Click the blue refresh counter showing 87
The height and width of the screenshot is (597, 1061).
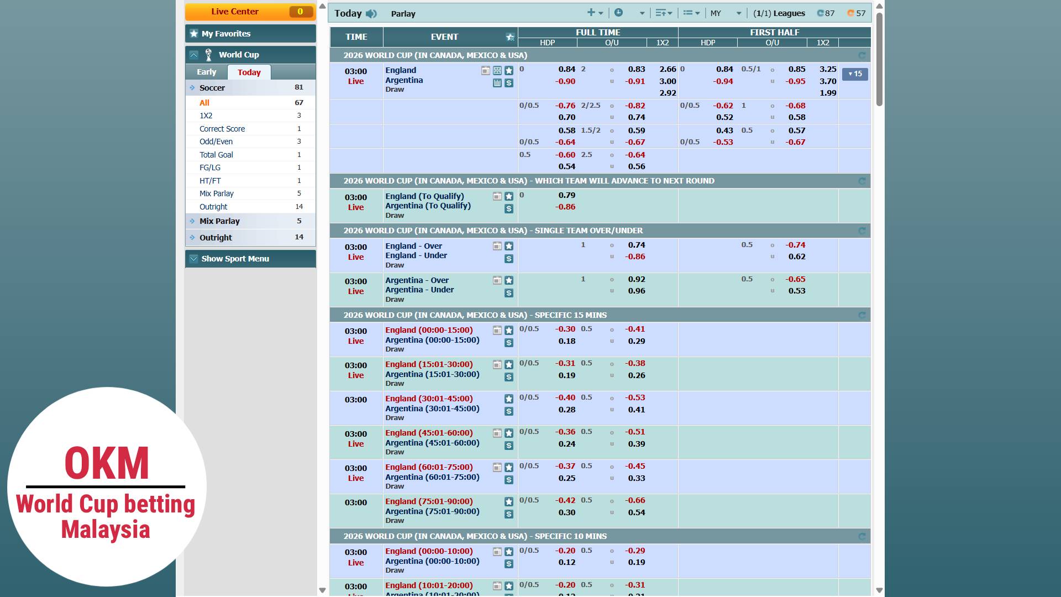826,13
